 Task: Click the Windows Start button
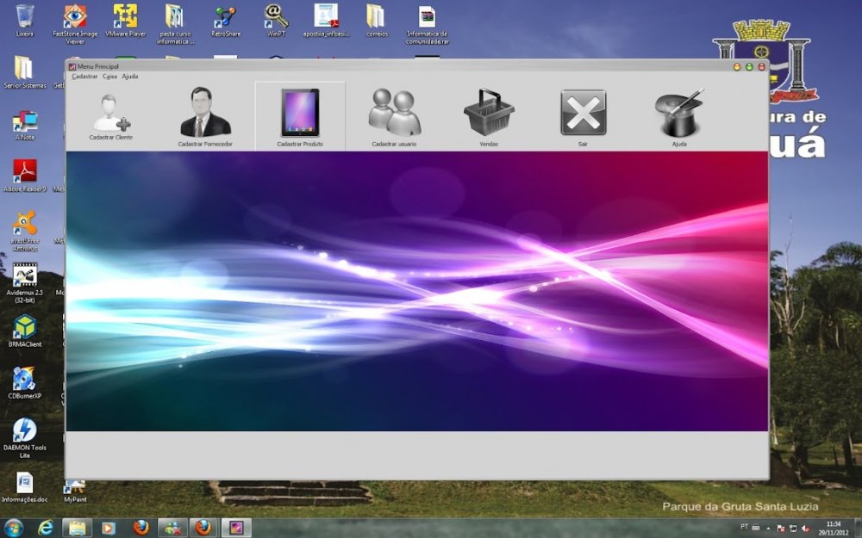tap(14, 527)
